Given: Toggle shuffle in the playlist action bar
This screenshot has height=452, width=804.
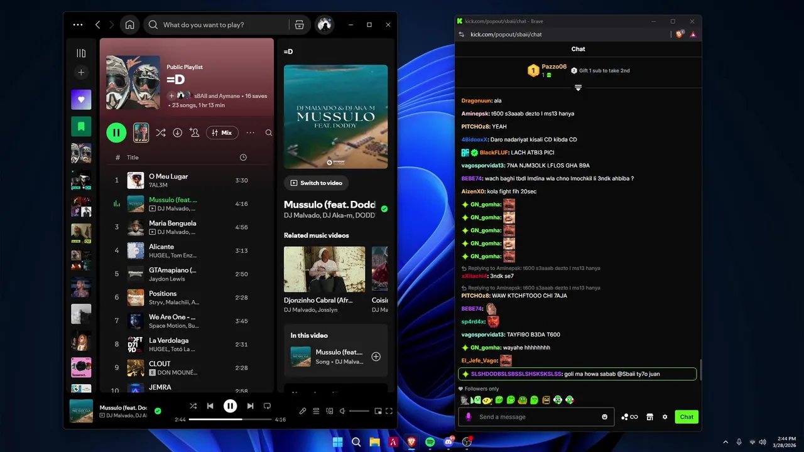Looking at the screenshot, I should 161,132.
